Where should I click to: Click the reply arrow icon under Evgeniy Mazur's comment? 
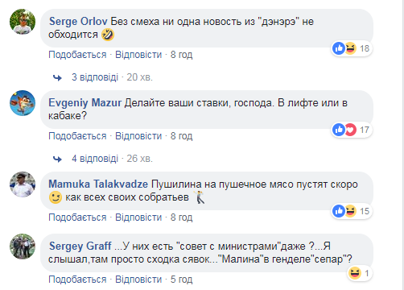click(57, 159)
